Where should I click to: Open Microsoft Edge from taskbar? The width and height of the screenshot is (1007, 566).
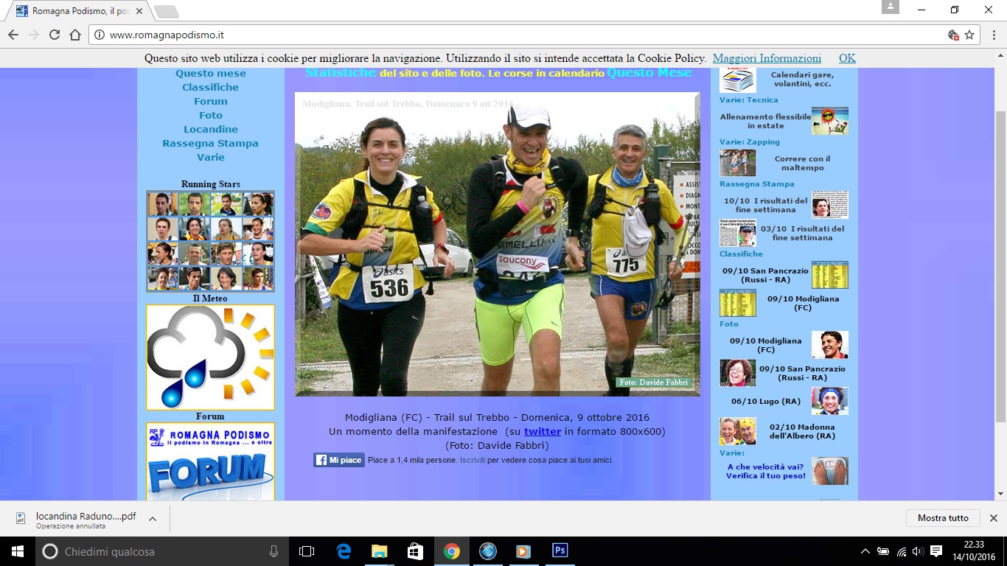[x=344, y=551]
